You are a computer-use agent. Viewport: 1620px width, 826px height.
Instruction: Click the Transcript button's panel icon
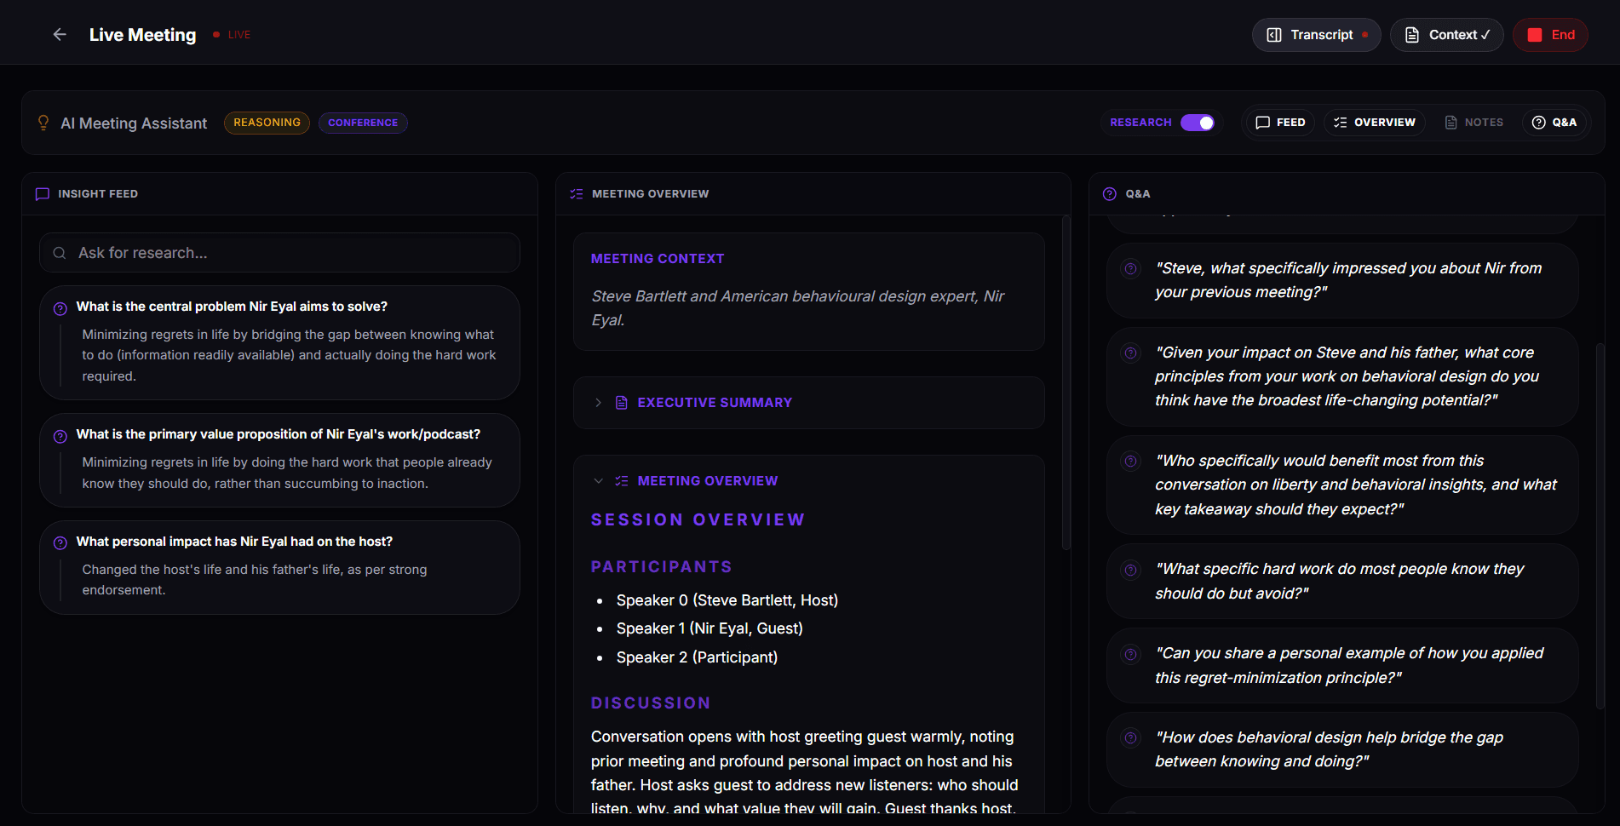(1274, 35)
